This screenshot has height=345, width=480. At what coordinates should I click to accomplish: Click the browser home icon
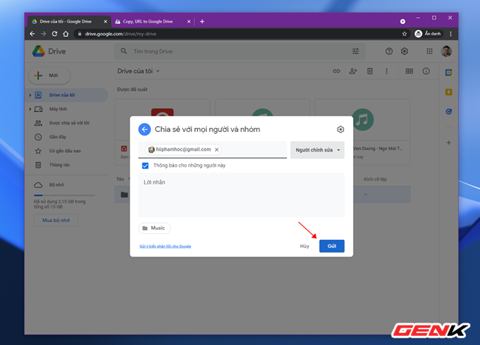66,34
